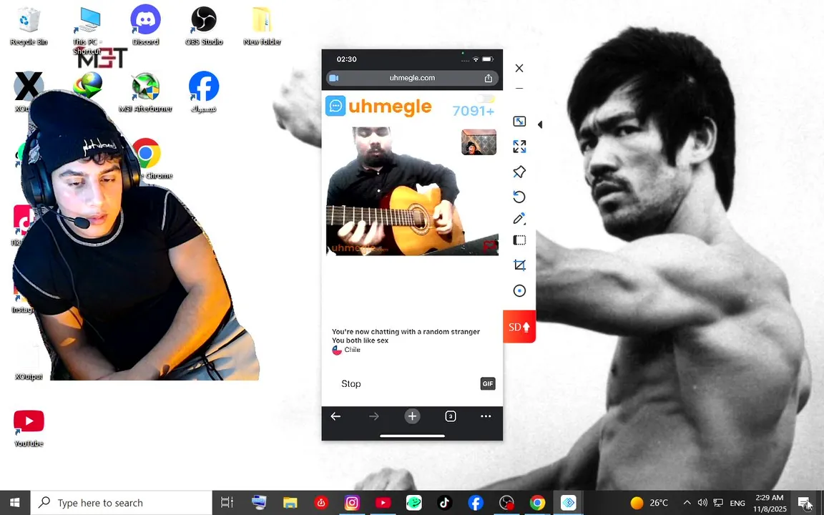824x515 pixels.
Task: Open the Discord desktop shortcut
Action: pyautogui.click(x=146, y=25)
